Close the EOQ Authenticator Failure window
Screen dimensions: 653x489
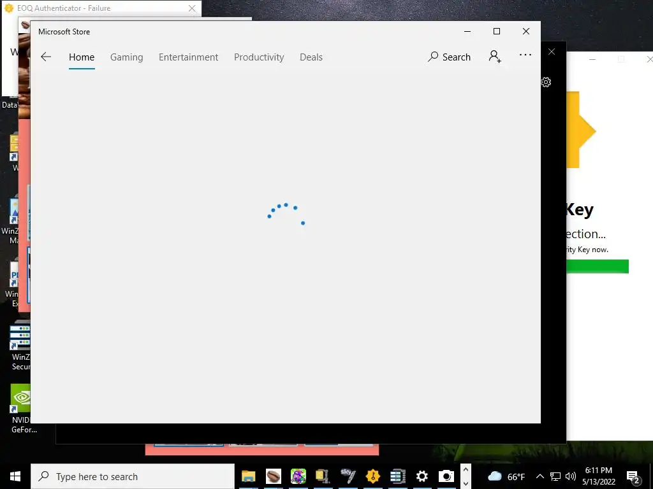point(191,8)
